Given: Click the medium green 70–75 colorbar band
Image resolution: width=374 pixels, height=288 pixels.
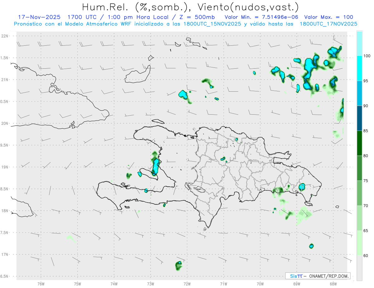Looking at the screenshot, I should (359, 193).
